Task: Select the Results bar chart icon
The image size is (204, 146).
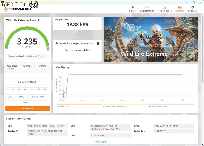Action: pos(180,7)
